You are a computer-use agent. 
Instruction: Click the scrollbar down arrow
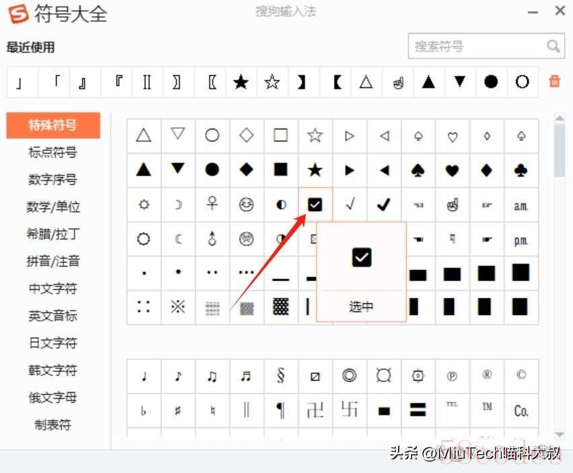560,434
